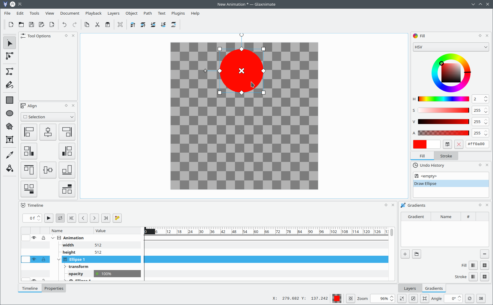Increase the Zoom percentage spinbox

click(x=392, y=297)
